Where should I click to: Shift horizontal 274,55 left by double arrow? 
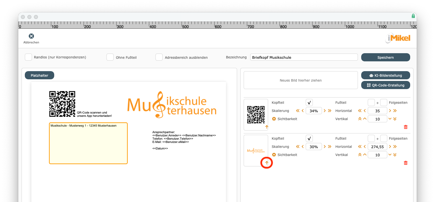(x=360, y=147)
